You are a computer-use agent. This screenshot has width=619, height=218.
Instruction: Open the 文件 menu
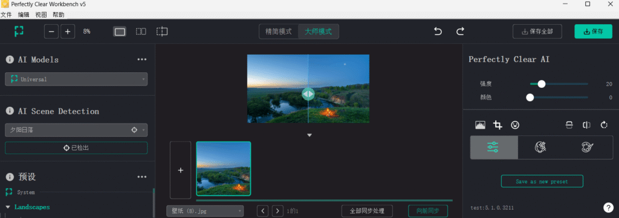point(6,15)
